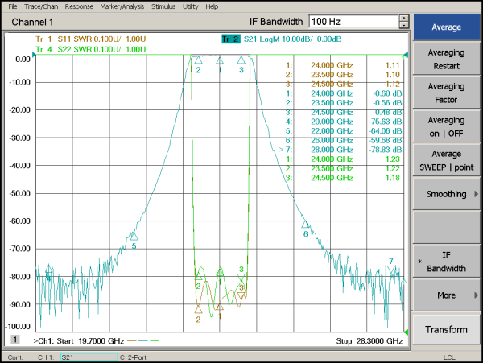Open the File menu

[13, 6]
